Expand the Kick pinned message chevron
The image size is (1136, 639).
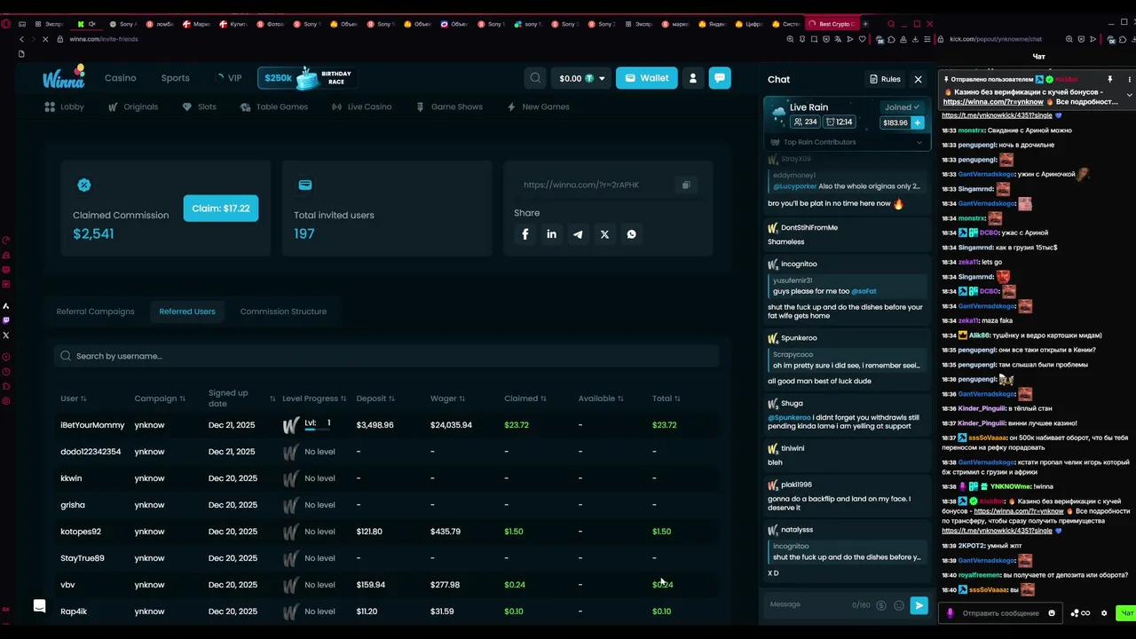click(1130, 95)
